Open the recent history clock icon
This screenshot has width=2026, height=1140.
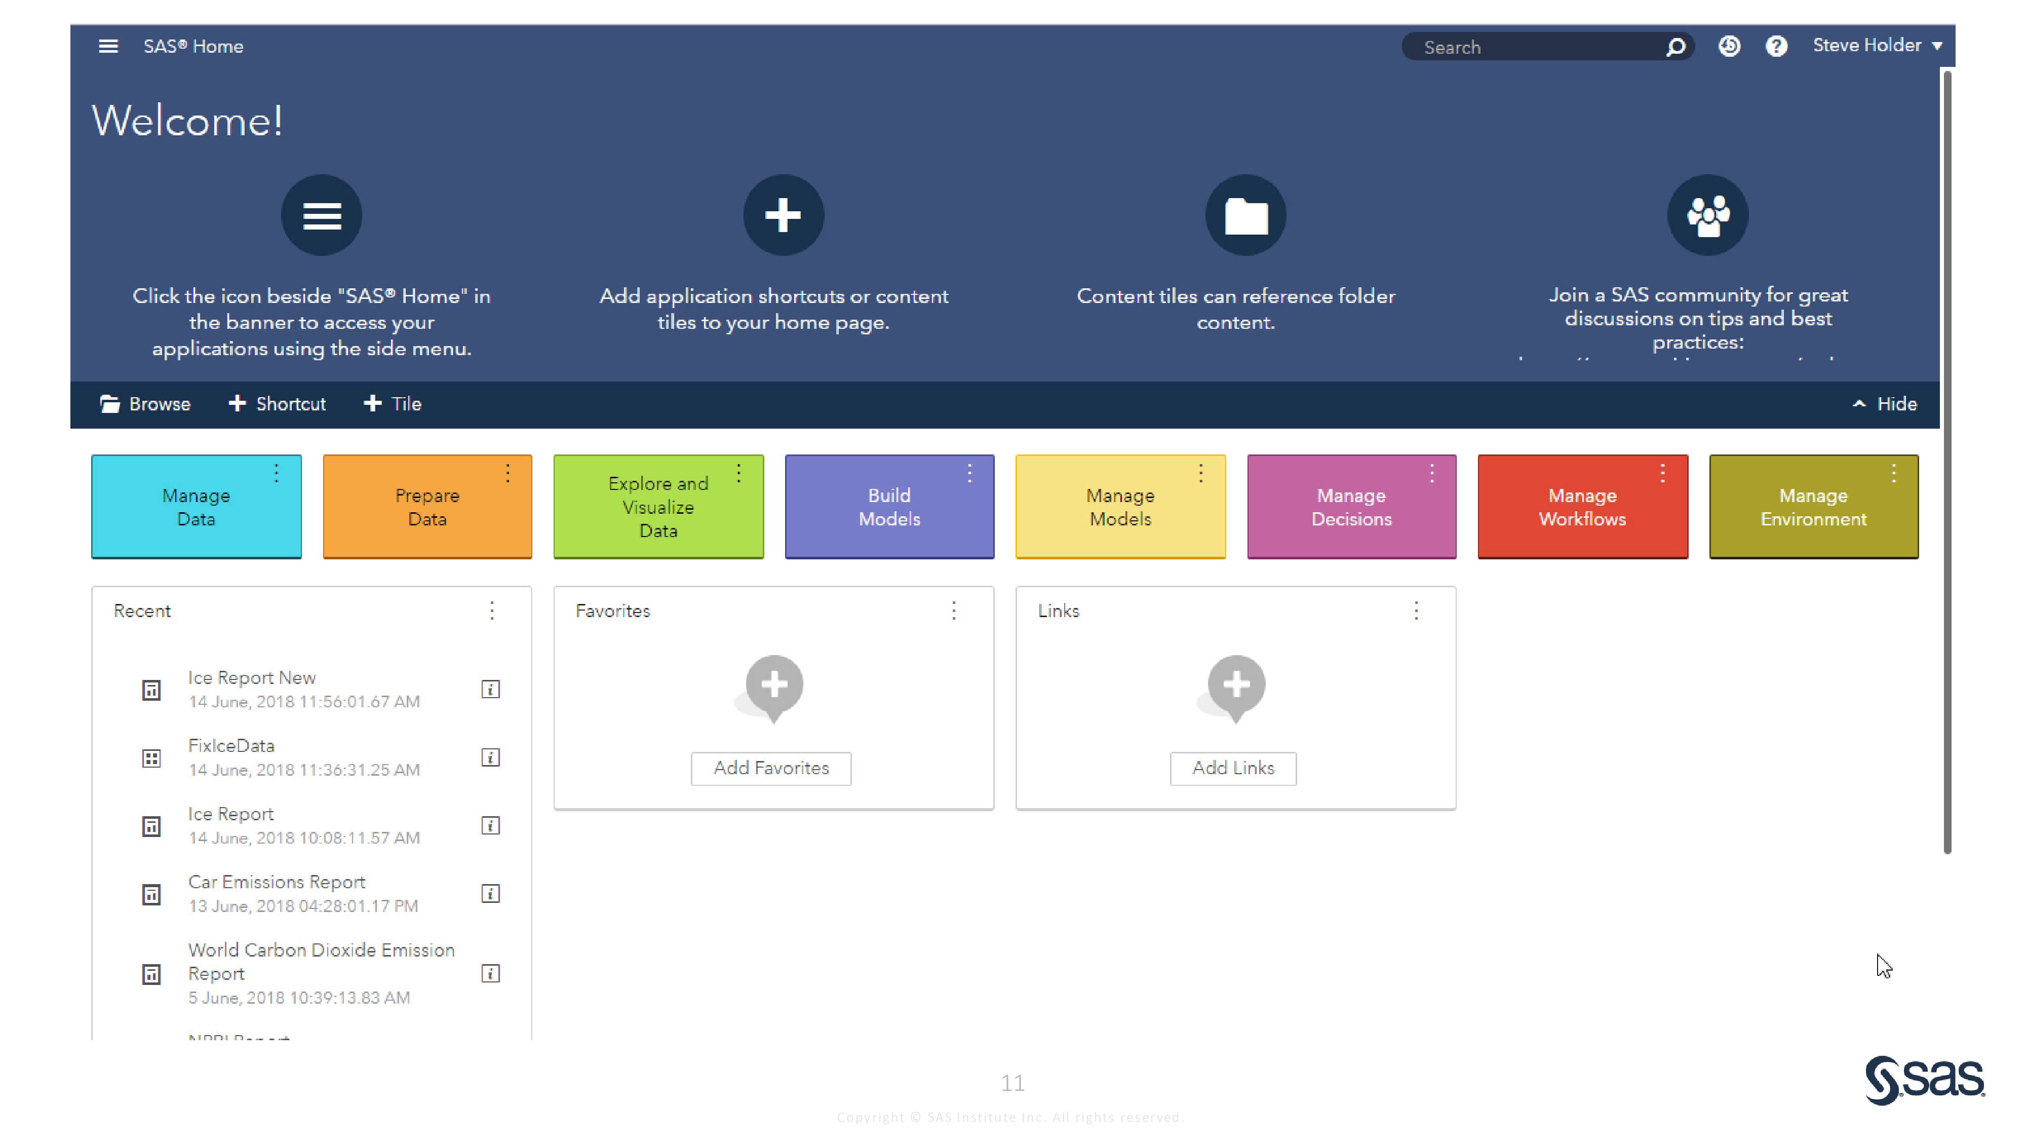coord(1729,47)
